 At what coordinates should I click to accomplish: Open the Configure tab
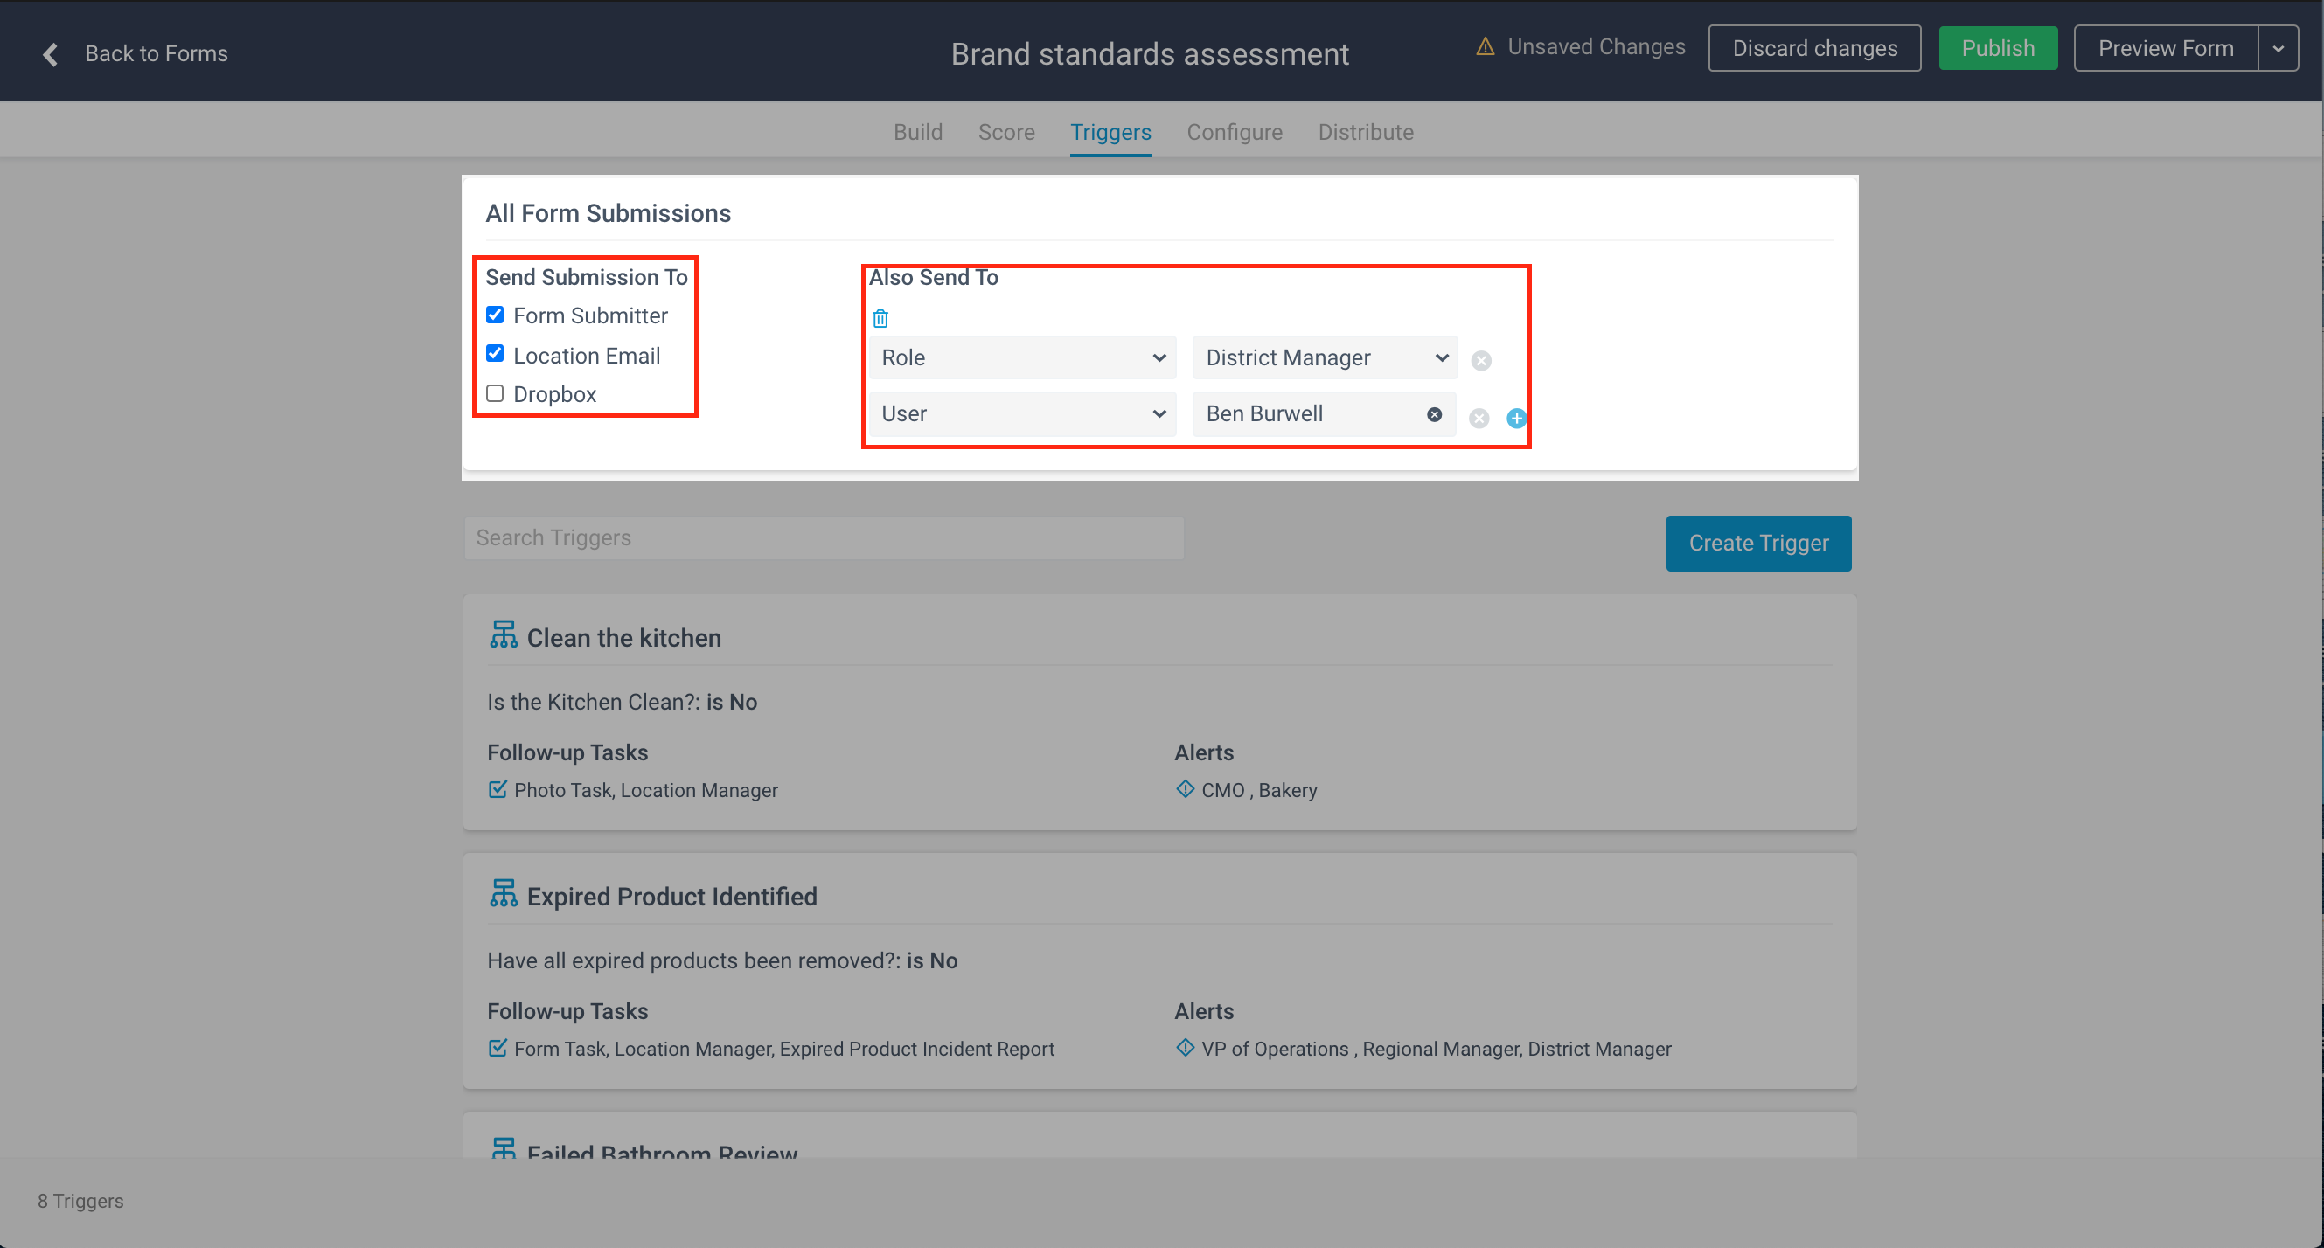(x=1235, y=133)
